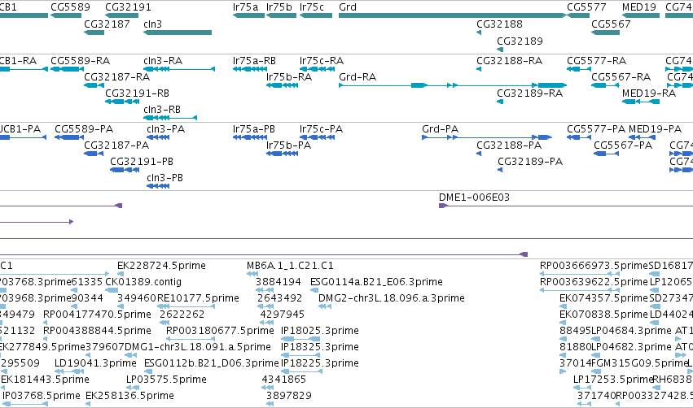Select EST RP003180677.5prime
This screenshot has width=693, height=408.
pyautogui.click(x=190, y=339)
